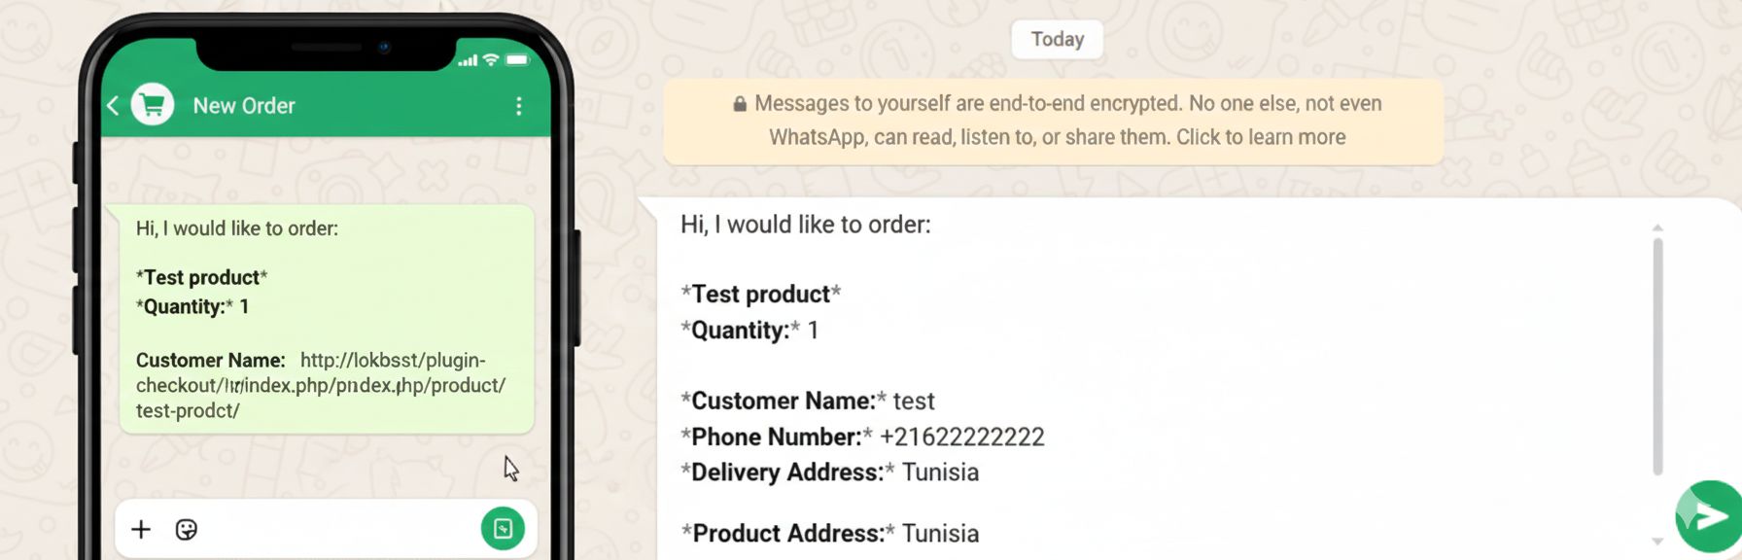Focus the phone's message input field
The image size is (1742, 560).
pos(331,529)
